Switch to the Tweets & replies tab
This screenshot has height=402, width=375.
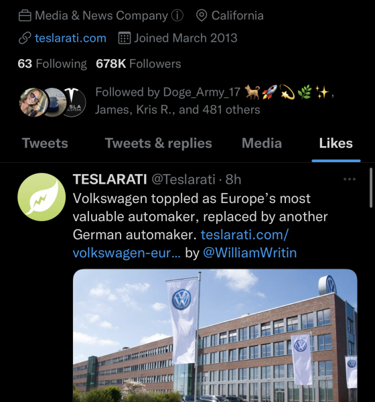(159, 143)
